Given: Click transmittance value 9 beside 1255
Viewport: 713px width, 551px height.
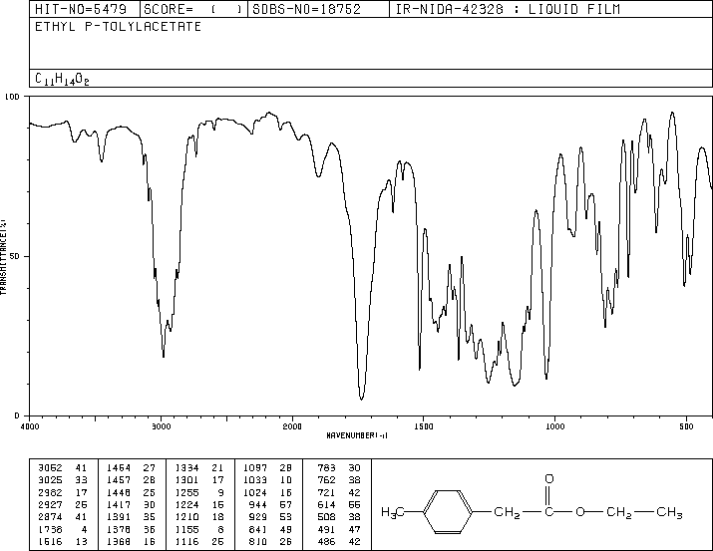Looking at the screenshot, I should point(220,492).
